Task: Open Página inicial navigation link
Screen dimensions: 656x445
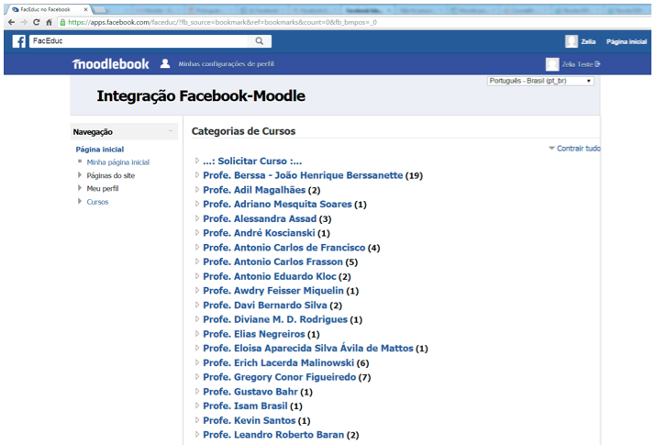Action: coord(100,150)
